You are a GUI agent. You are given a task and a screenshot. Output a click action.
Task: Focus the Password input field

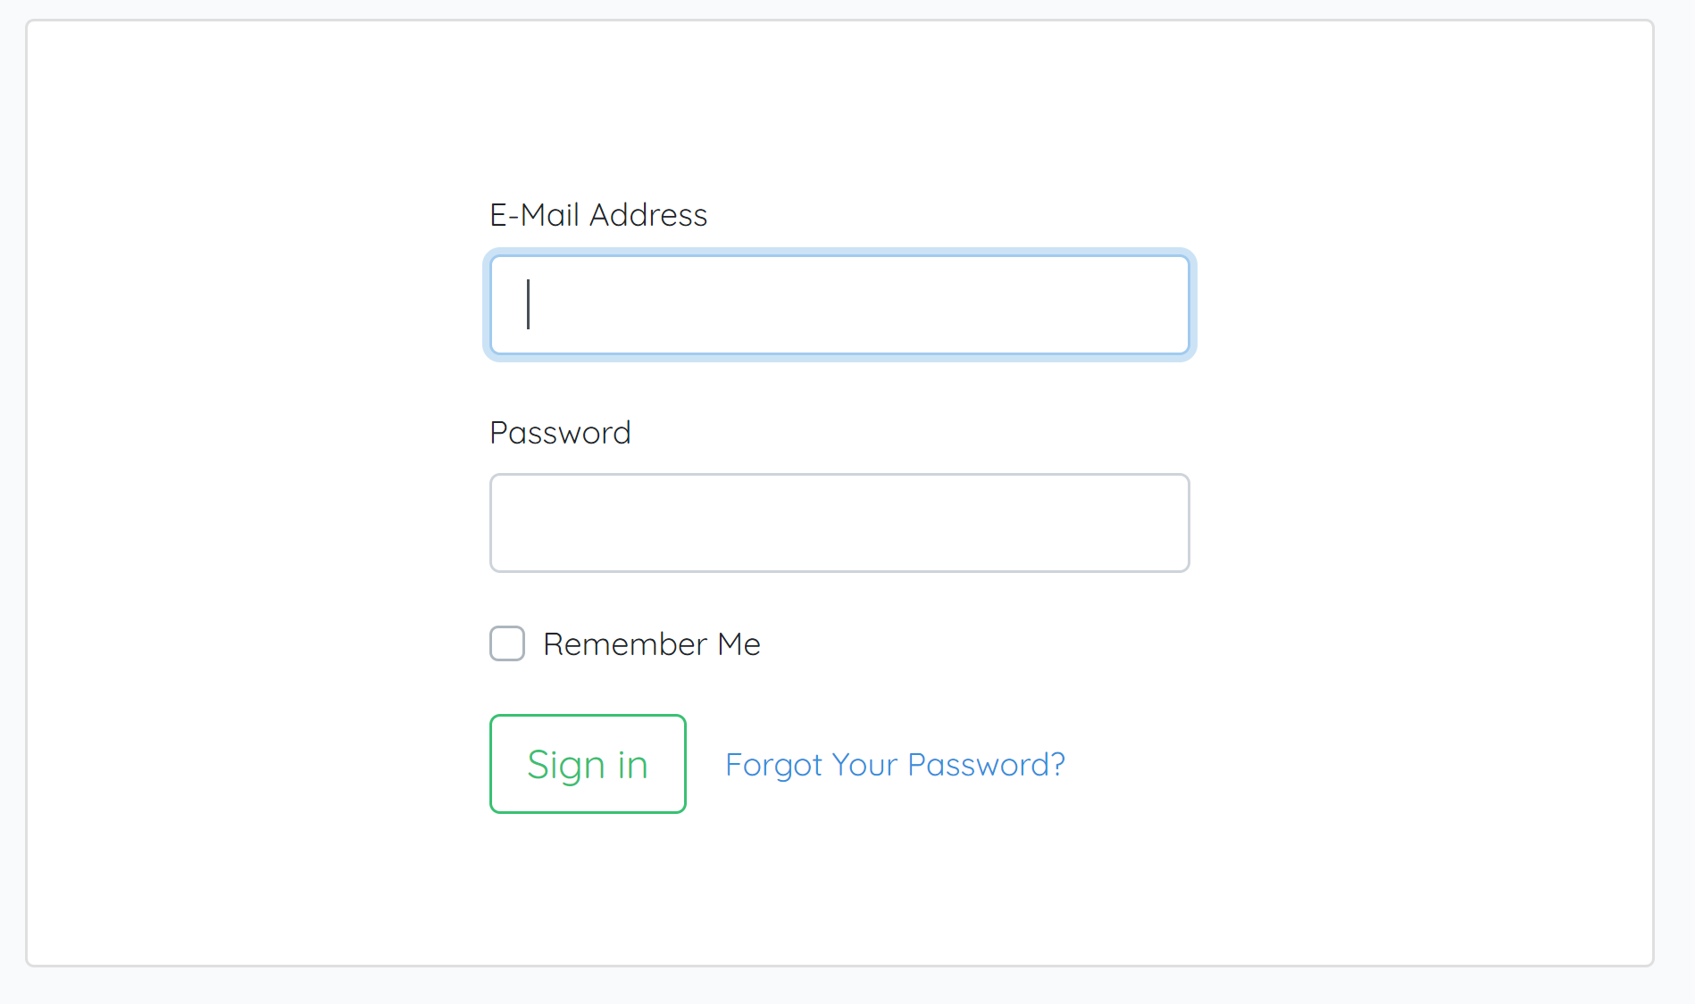[839, 523]
